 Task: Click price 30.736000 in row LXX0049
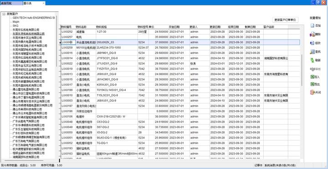(x=159, y=127)
